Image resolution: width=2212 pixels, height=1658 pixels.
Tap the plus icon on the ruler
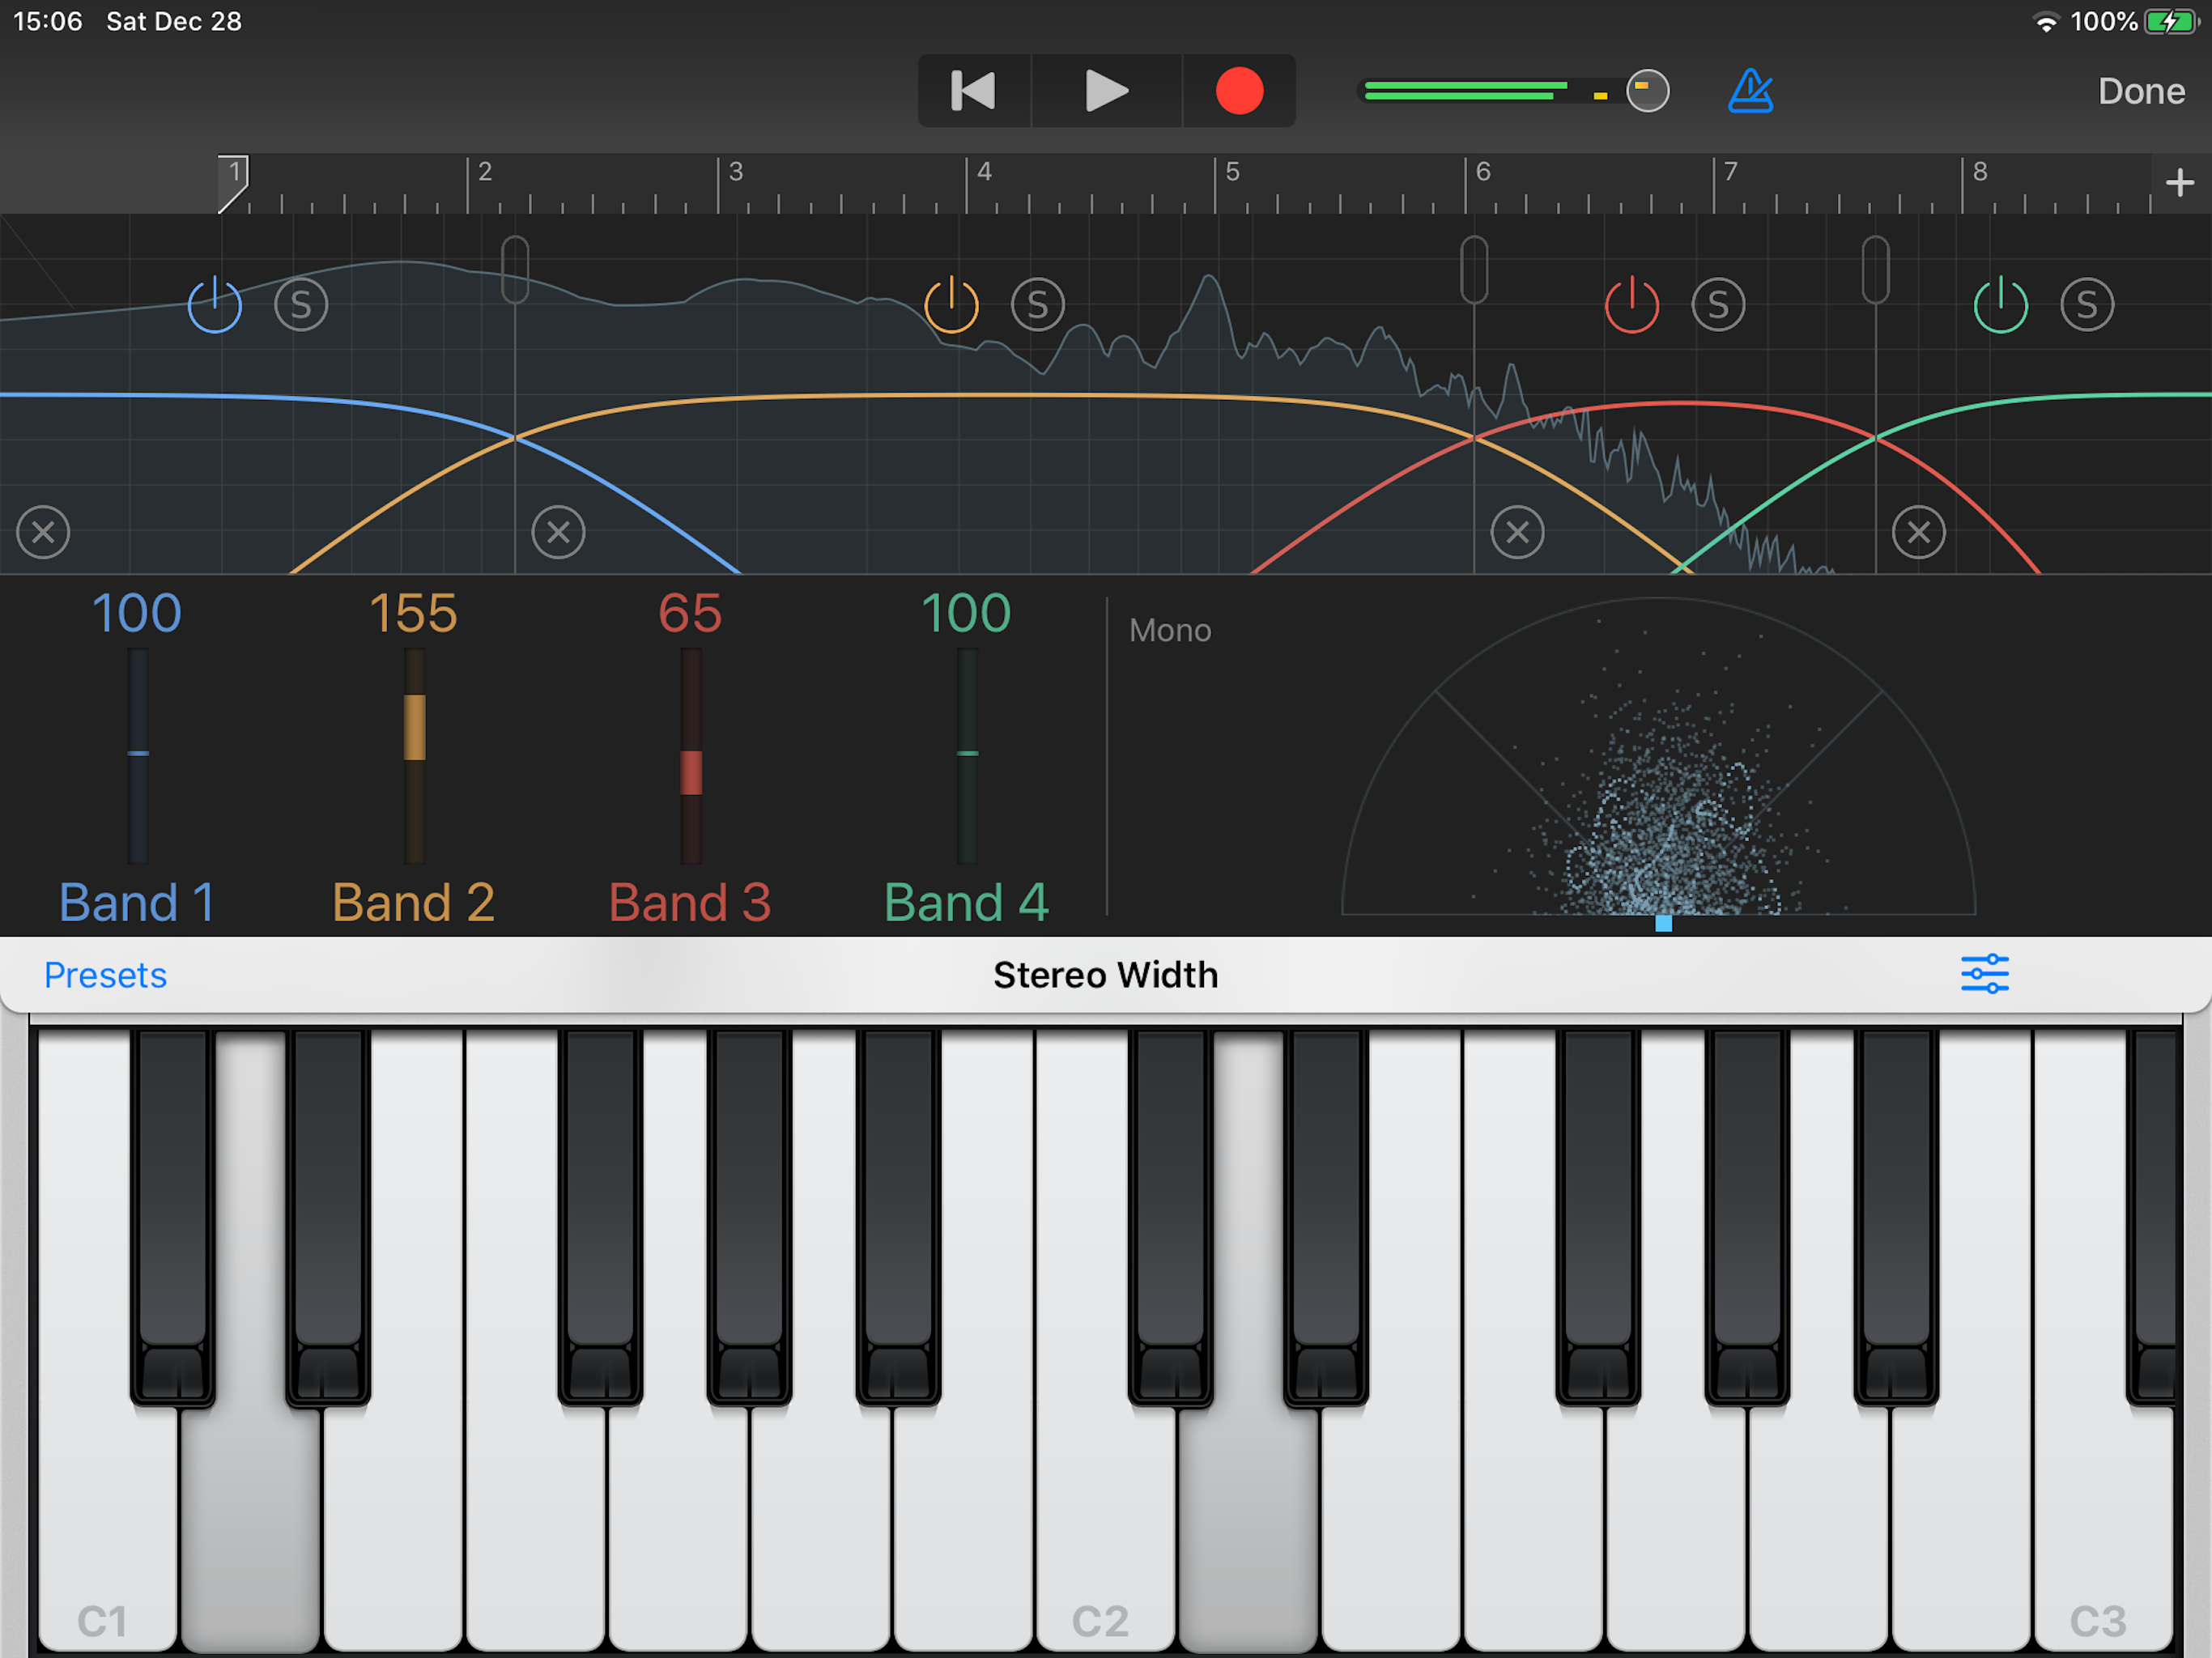2179,183
